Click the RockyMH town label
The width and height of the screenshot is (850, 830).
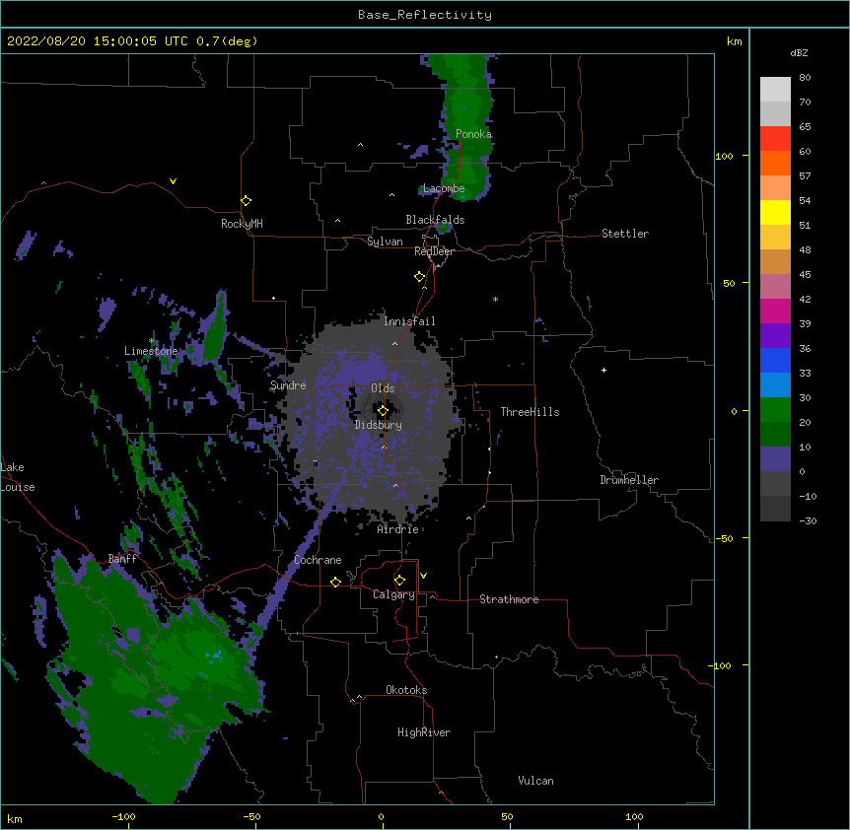click(242, 224)
